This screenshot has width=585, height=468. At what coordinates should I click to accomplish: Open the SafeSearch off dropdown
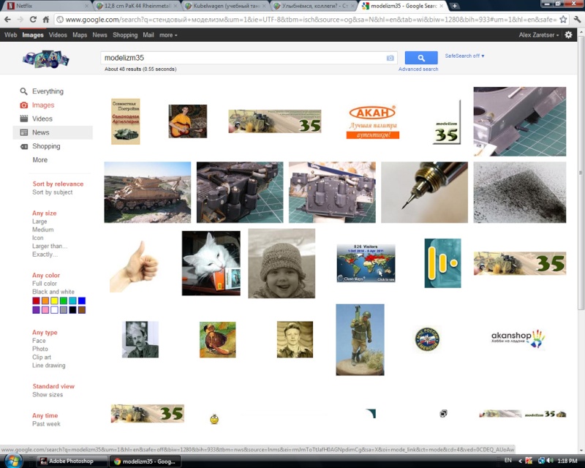pyautogui.click(x=464, y=56)
